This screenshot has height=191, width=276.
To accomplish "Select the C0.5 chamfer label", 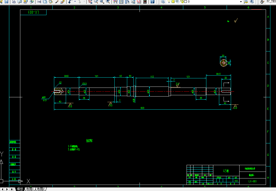I will pos(85,84).
